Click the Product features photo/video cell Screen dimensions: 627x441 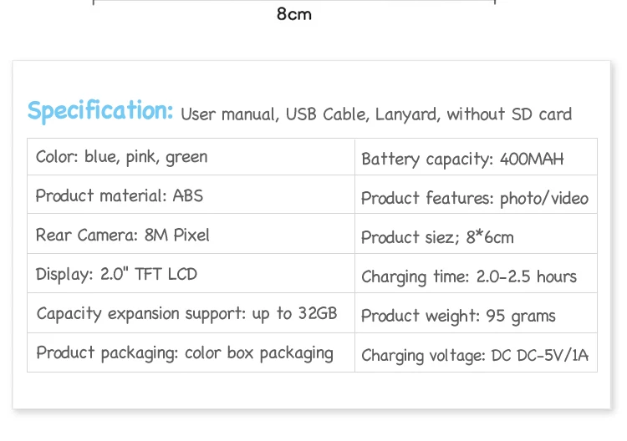click(474, 198)
